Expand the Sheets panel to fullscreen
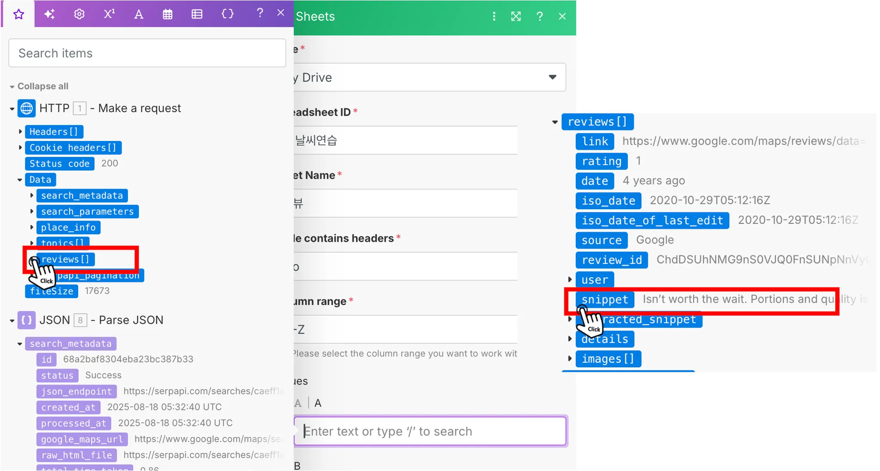The height and width of the screenshot is (471, 880). pos(516,16)
